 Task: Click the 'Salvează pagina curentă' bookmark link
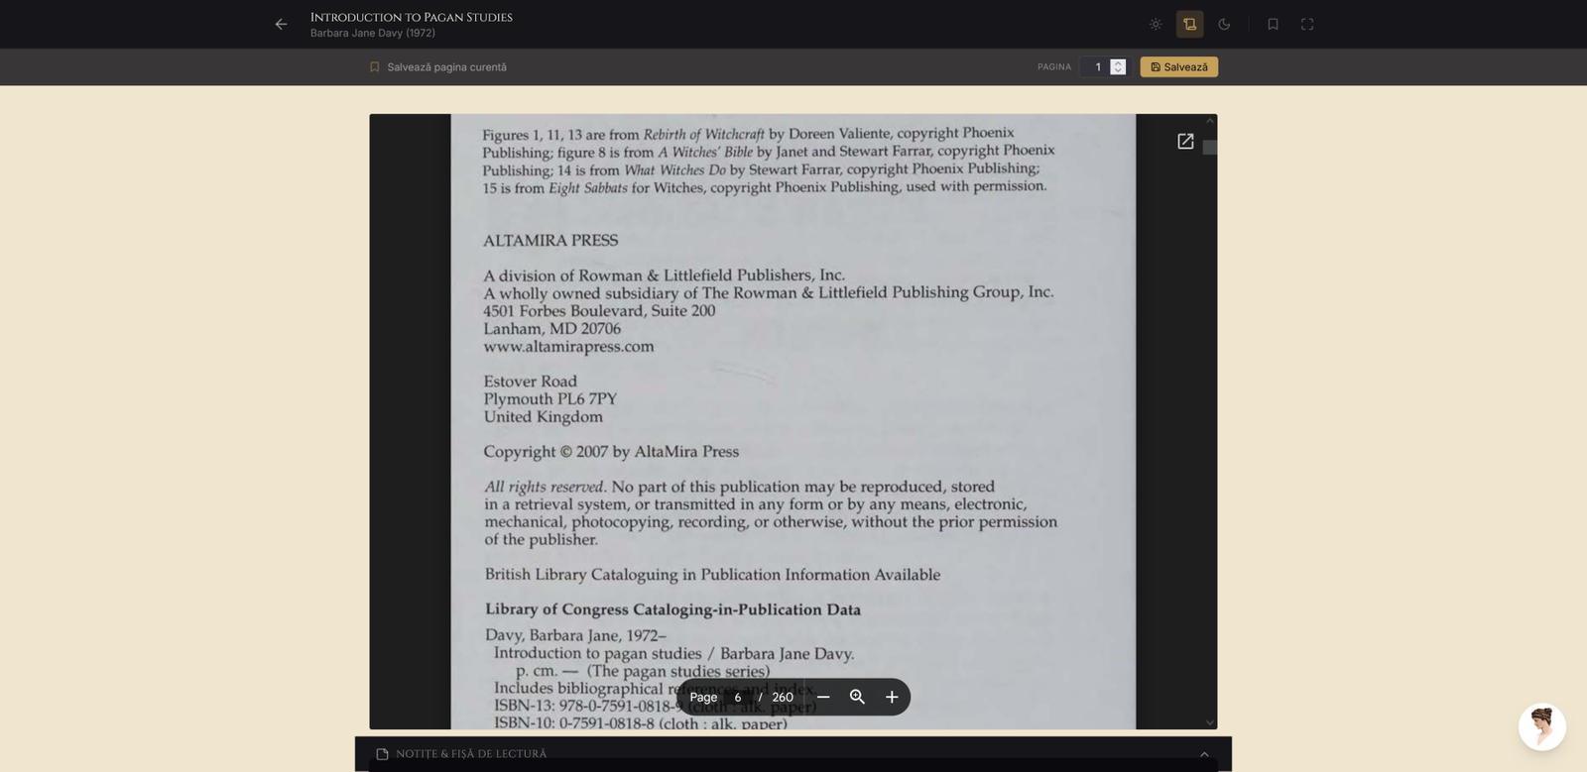437,67
